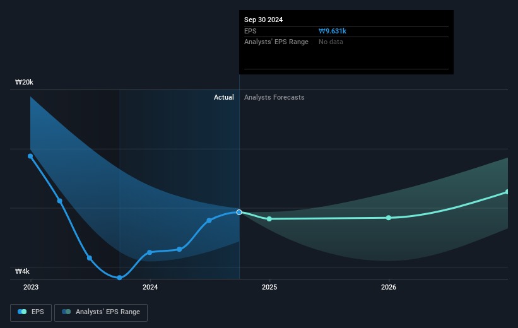This screenshot has height=328, width=518.
Task: Select the EPS data point at 2024 axis mark
Action: click(x=150, y=252)
